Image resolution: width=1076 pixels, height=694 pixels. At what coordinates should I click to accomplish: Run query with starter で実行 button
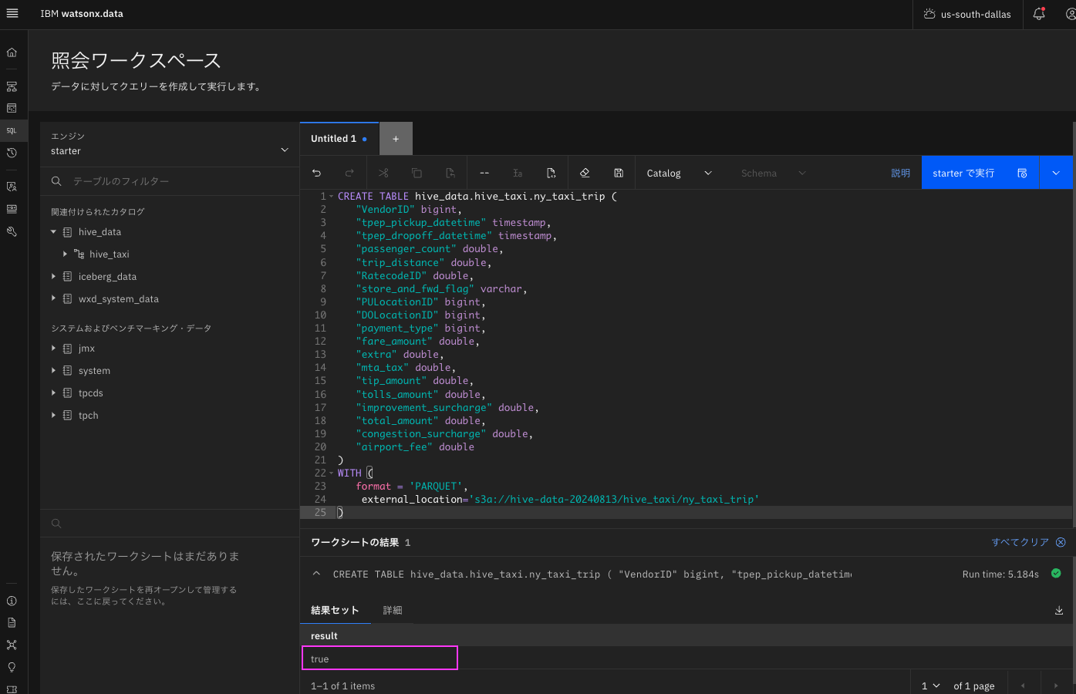pyautogui.click(x=963, y=173)
